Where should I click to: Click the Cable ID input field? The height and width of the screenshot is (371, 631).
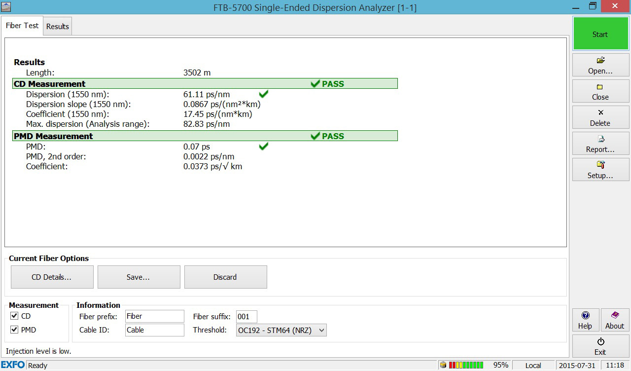tap(154, 330)
